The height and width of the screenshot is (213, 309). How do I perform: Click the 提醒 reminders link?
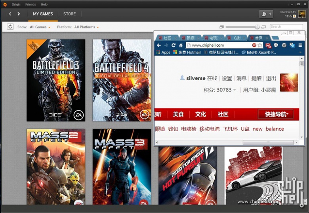tap(256, 78)
